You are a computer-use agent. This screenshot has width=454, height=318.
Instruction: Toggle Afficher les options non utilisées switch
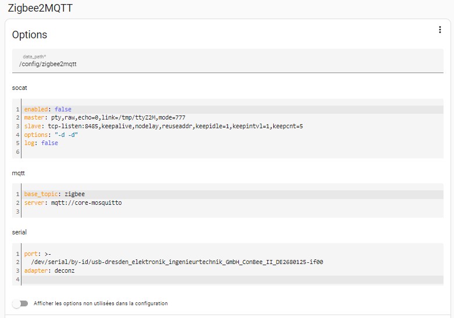coord(20,303)
